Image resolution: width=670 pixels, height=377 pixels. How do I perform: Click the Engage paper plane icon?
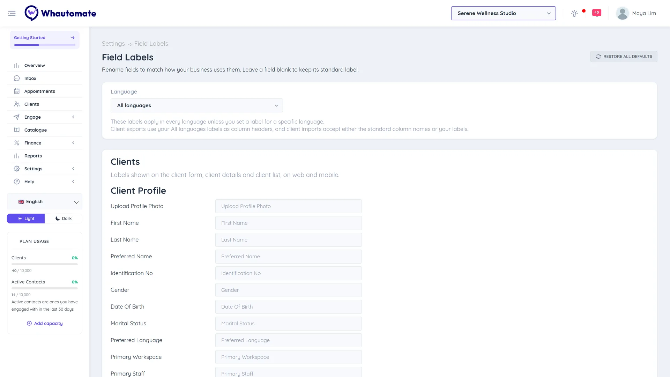coord(17,117)
